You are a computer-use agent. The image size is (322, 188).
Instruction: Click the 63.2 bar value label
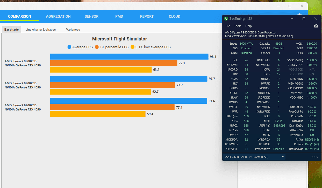tap(156, 70)
